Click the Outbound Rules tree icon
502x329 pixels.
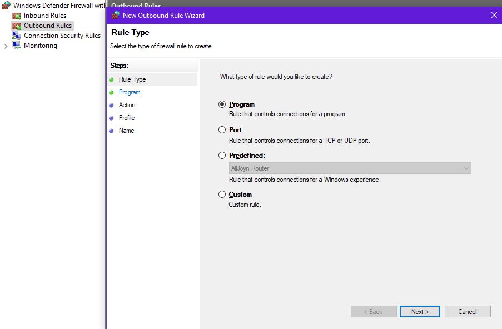[x=17, y=26]
